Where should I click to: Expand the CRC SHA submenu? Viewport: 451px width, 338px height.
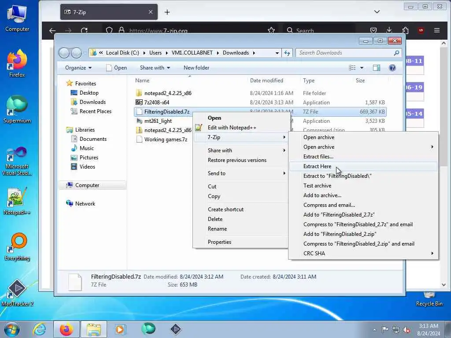pyautogui.click(x=363, y=253)
